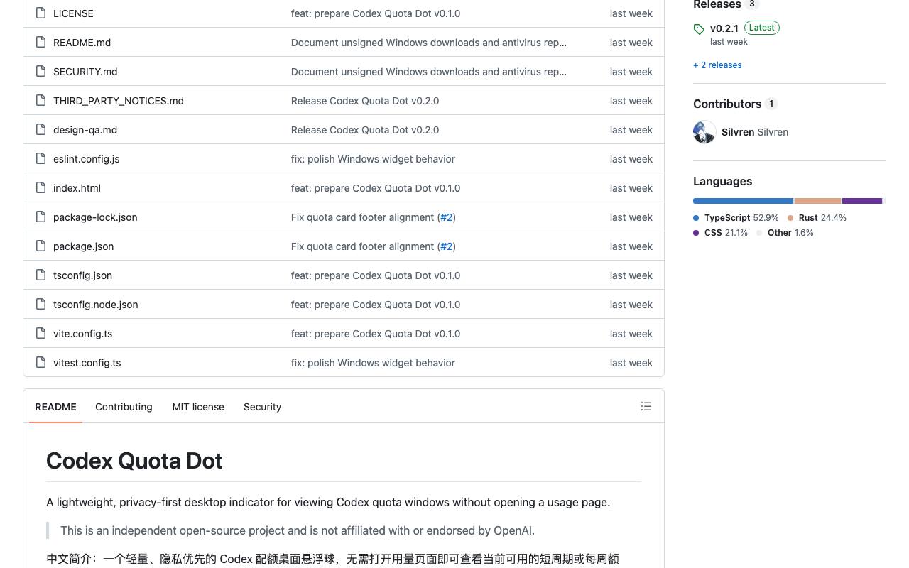The width and height of the screenshot is (909, 568).
Task: Click the file icon beside README.md
Action: [40, 43]
